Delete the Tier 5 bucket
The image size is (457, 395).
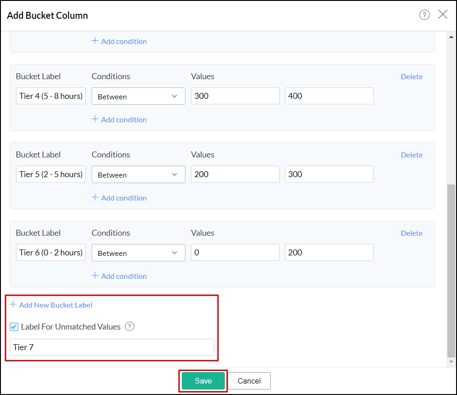point(411,155)
